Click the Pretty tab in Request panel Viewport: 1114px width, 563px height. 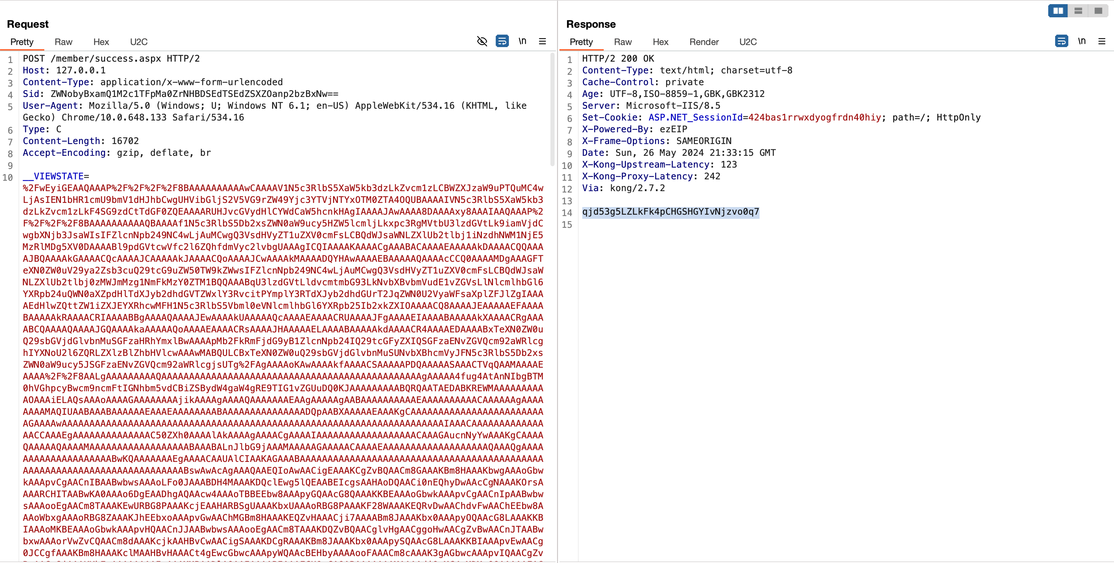tap(21, 42)
